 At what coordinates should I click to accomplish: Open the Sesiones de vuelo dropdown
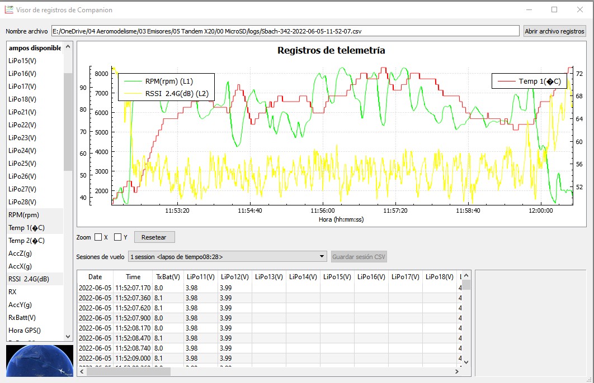click(227, 257)
